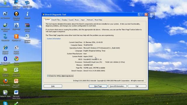This screenshot has height=105, width=187.
Task: Switch to the Display tab
Action: [64, 20]
